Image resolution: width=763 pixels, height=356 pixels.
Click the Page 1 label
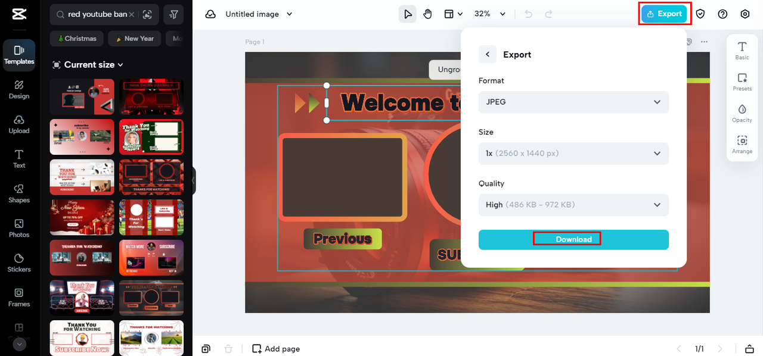click(255, 42)
